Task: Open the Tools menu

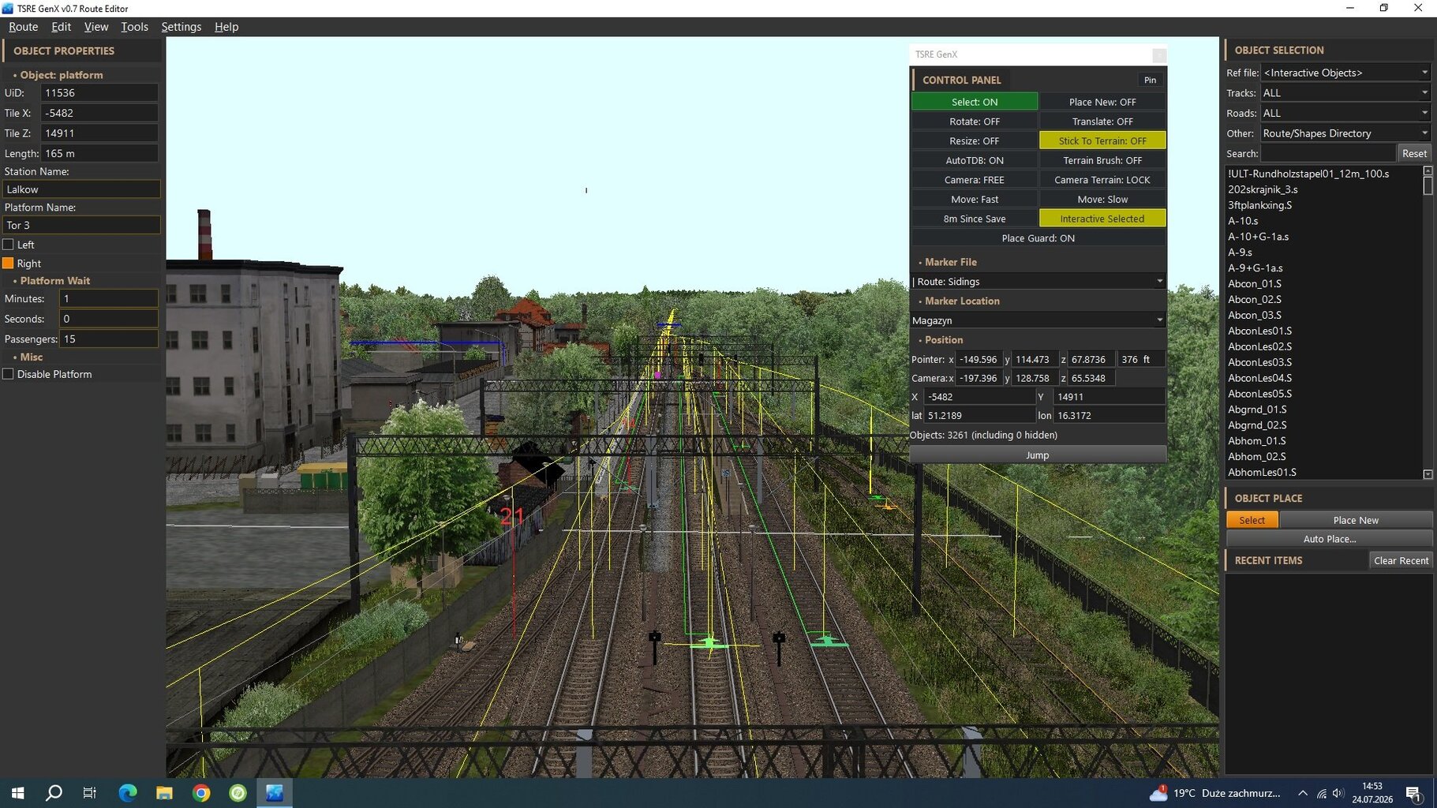Action: [134, 27]
